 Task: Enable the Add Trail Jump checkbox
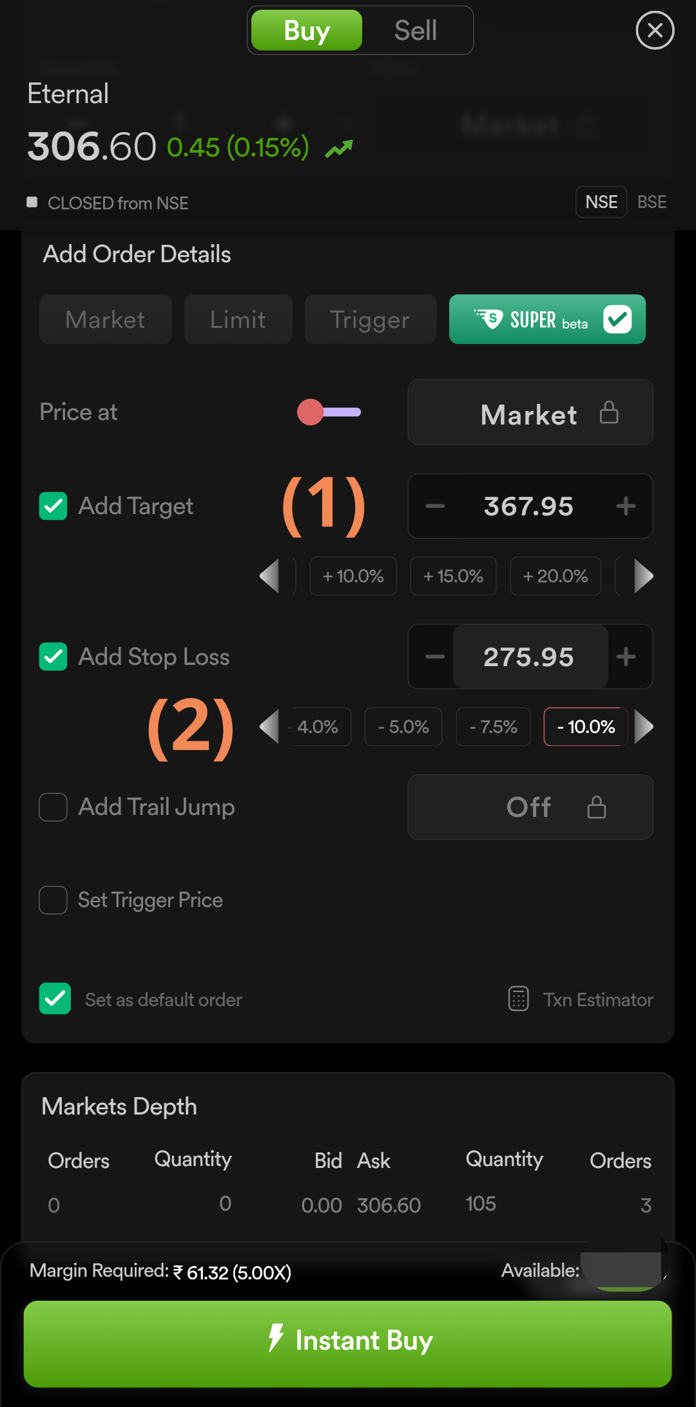click(53, 807)
